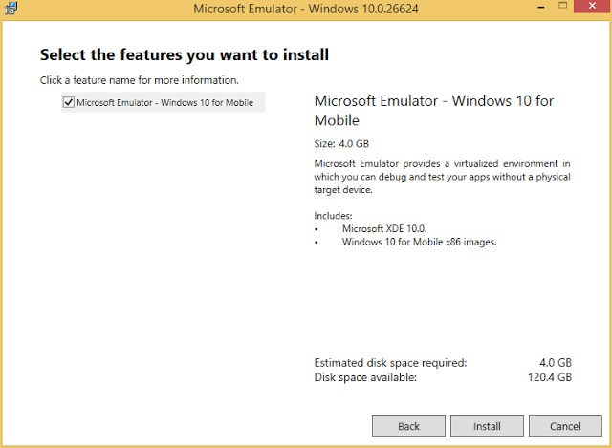
Task: Cancel the emulator setup
Action: pyautogui.click(x=565, y=425)
